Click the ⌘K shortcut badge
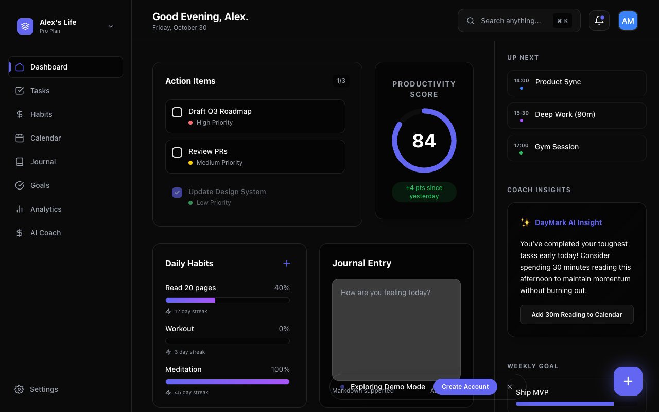 coord(562,21)
